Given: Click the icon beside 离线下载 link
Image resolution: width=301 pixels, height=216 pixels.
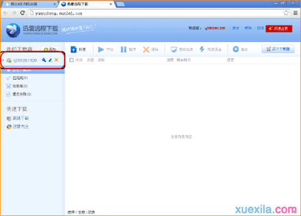Looking at the screenshot, I should tap(9, 119).
